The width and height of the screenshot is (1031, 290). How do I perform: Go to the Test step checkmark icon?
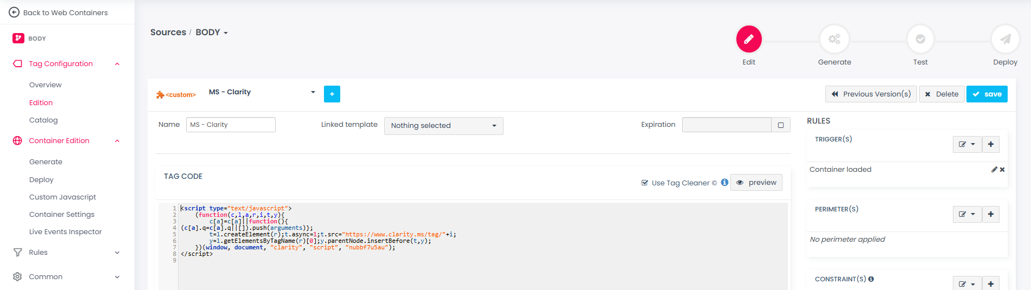920,39
